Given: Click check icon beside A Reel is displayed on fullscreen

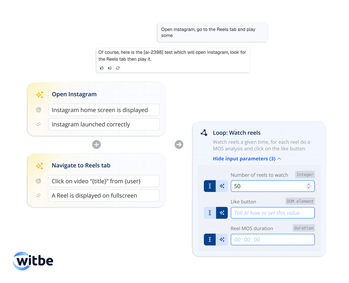Looking at the screenshot, I should pyautogui.click(x=39, y=195).
